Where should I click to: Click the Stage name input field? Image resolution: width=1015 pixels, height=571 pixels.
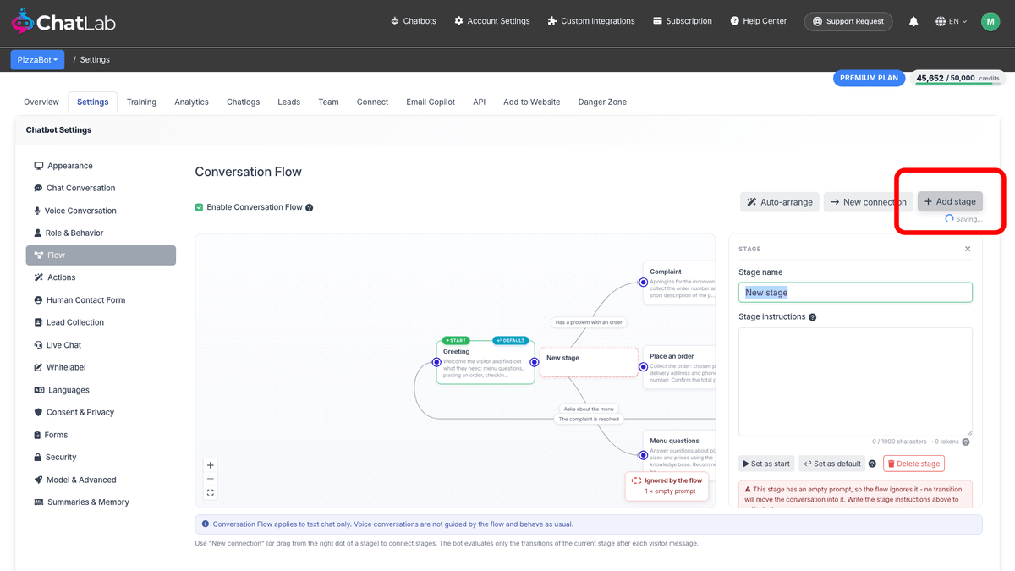(855, 293)
